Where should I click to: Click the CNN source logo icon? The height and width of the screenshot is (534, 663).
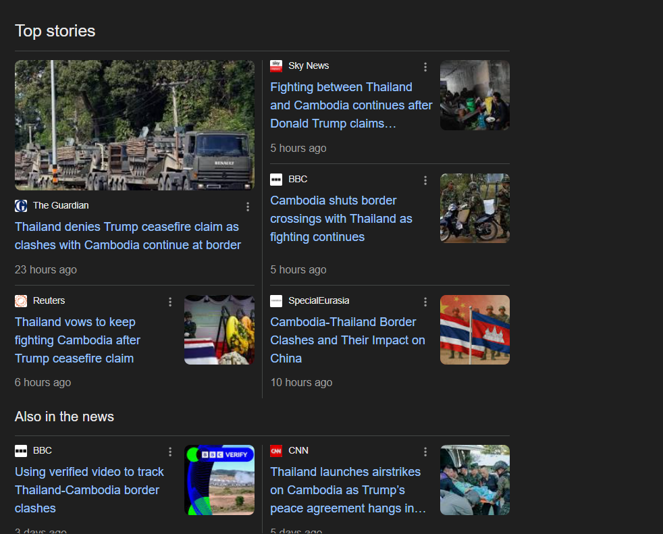(276, 451)
